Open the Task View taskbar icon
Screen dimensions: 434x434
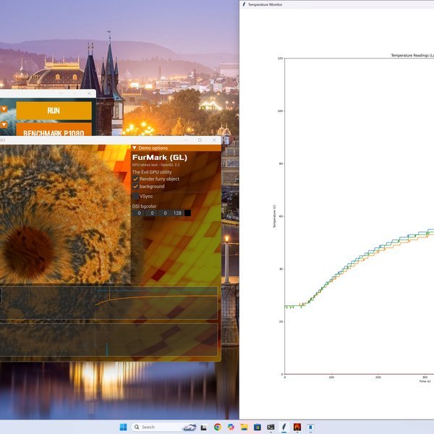pyautogui.click(x=204, y=427)
